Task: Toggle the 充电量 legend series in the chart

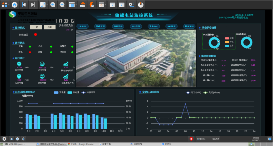Action: click(60, 93)
